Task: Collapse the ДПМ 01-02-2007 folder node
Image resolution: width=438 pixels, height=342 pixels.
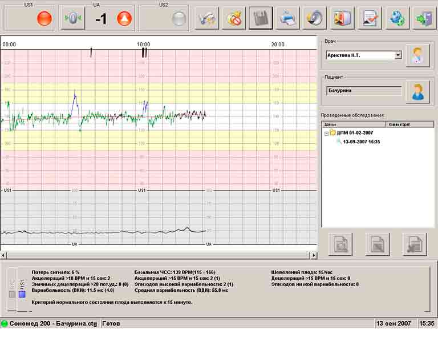Action: pyautogui.click(x=327, y=133)
